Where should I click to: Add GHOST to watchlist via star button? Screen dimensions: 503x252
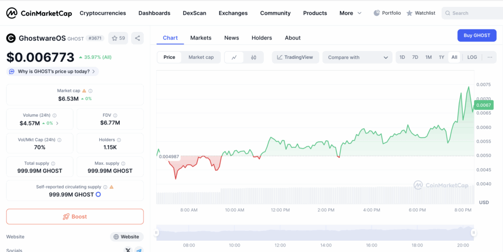[118, 38]
